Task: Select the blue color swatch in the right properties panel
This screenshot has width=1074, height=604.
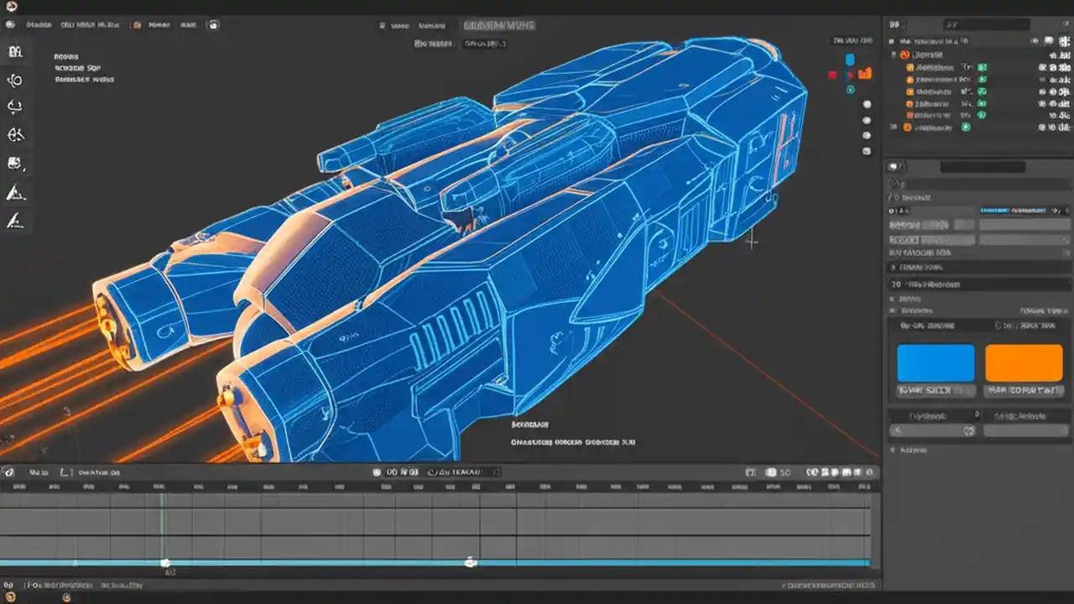Action: [x=935, y=362]
